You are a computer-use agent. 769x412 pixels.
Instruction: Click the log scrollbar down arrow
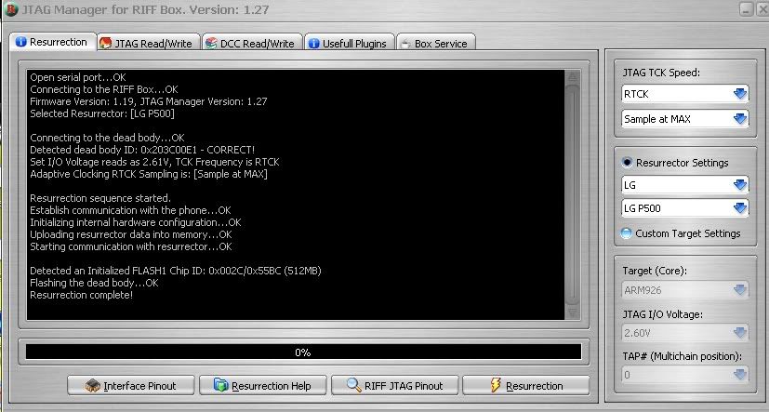573,312
